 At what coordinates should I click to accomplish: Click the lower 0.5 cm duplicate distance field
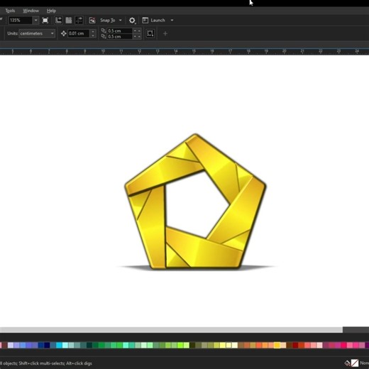pyautogui.click(x=120, y=36)
